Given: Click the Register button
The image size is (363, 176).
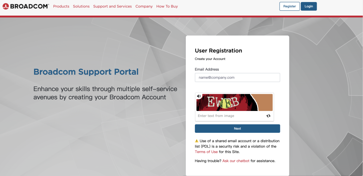Looking at the screenshot, I should [290, 6].
